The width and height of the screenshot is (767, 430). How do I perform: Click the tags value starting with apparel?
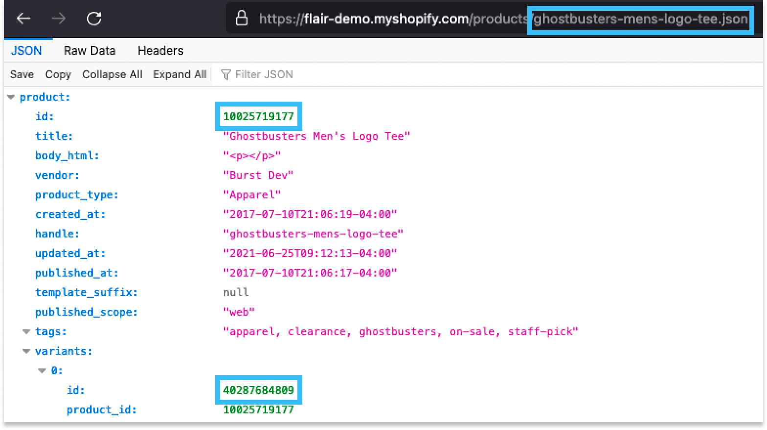point(401,331)
